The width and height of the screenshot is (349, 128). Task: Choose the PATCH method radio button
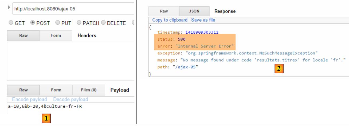click(x=79, y=23)
